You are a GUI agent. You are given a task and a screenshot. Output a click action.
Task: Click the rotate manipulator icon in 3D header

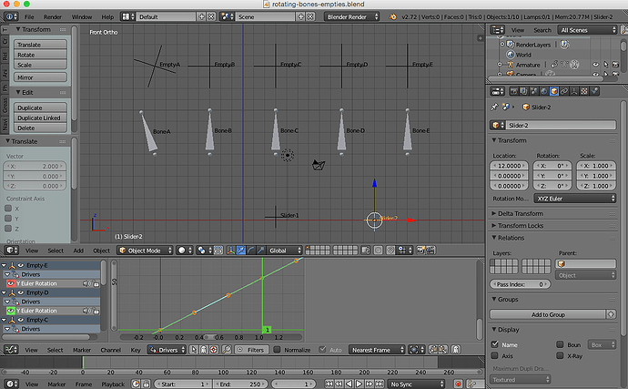pos(251,251)
